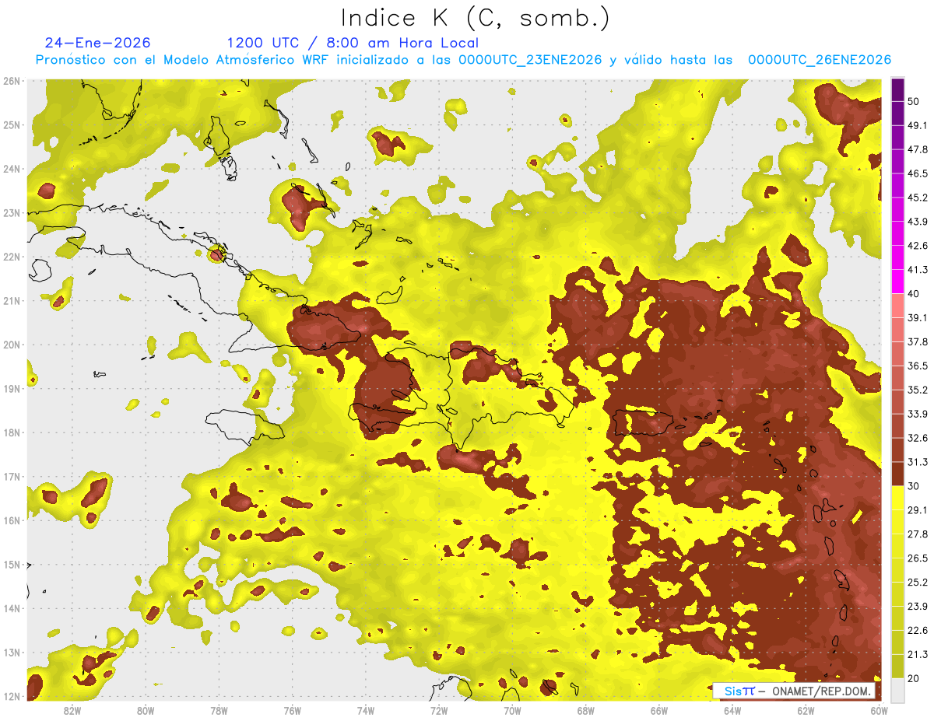Click the longitude label '76W'
The image size is (934, 721).
(x=292, y=711)
